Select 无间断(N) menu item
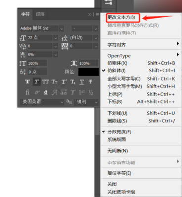Screen dimensions: 182x197 (x=141, y=151)
